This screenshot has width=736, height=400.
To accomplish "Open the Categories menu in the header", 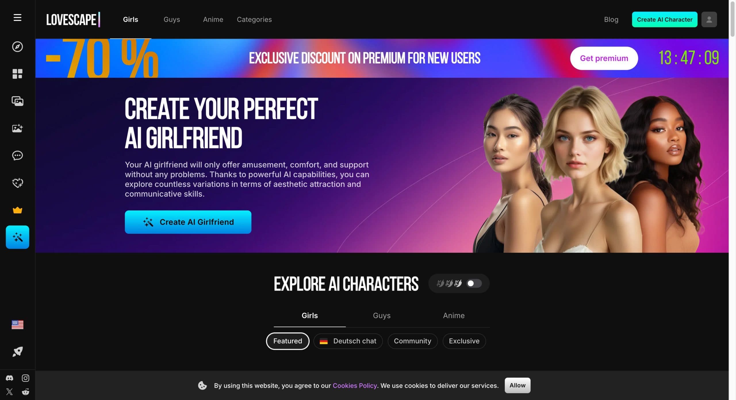I will (x=254, y=20).
